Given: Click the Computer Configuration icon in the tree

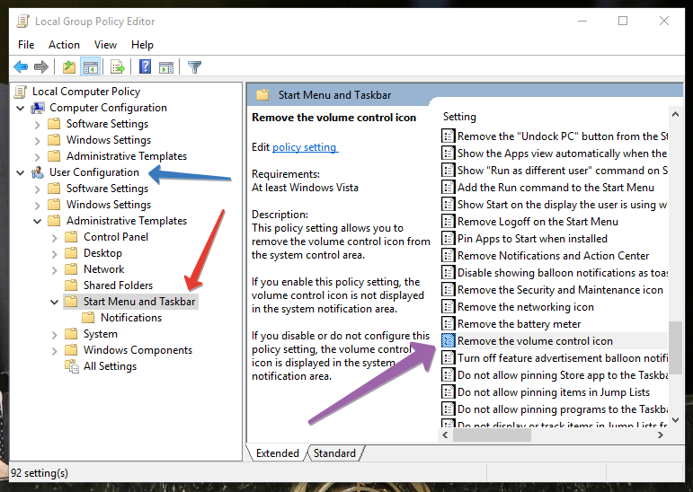Looking at the screenshot, I should coord(38,108).
